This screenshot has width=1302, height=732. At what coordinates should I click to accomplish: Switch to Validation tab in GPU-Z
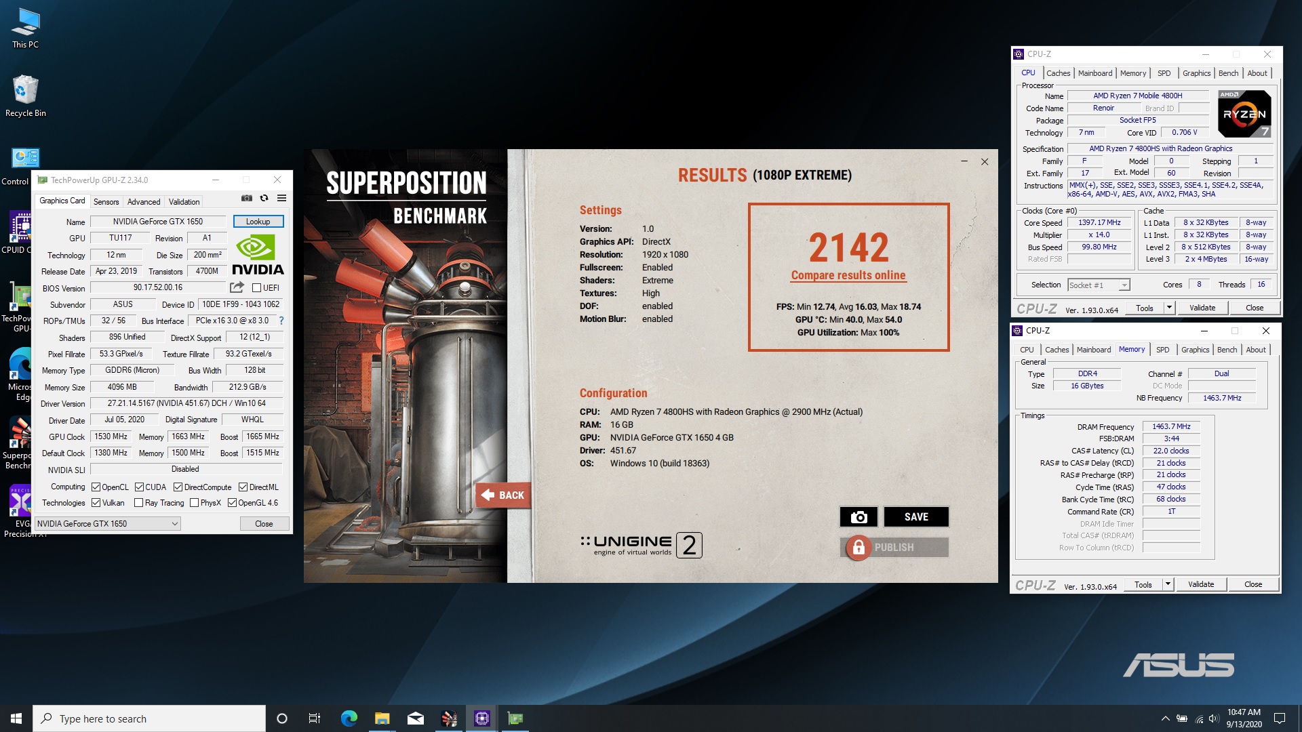(x=184, y=202)
